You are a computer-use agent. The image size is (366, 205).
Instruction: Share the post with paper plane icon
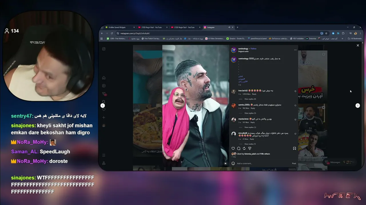250,148
